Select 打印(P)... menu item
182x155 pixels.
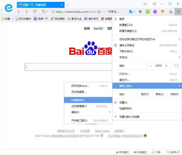point(147,74)
